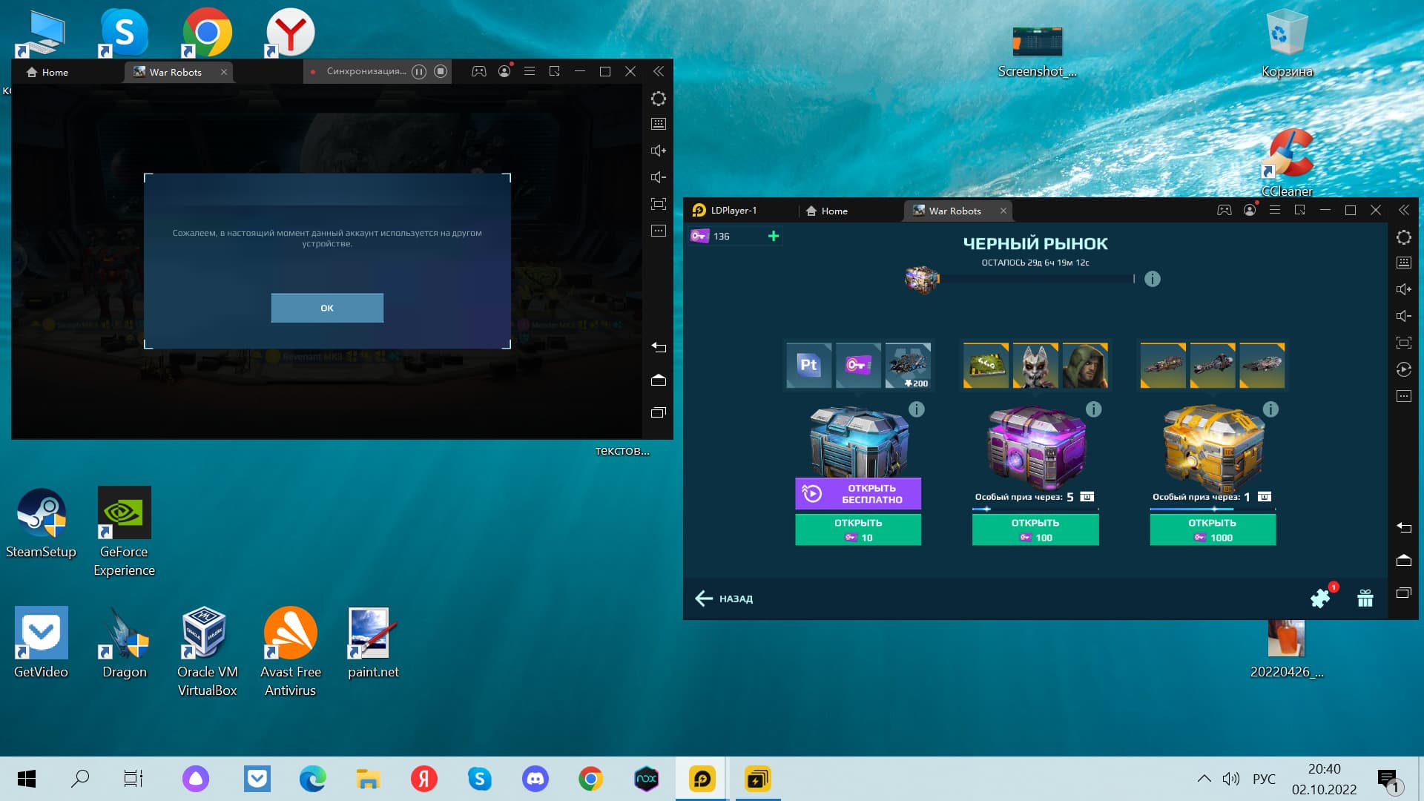Select the Pt platinum reward tile

click(808, 365)
